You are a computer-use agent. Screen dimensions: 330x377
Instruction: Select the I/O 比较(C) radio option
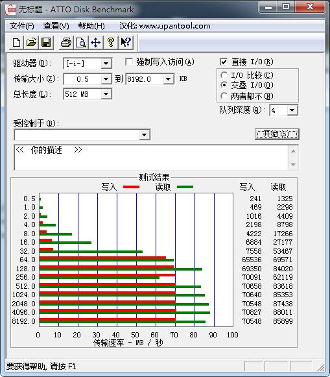click(224, 75)
